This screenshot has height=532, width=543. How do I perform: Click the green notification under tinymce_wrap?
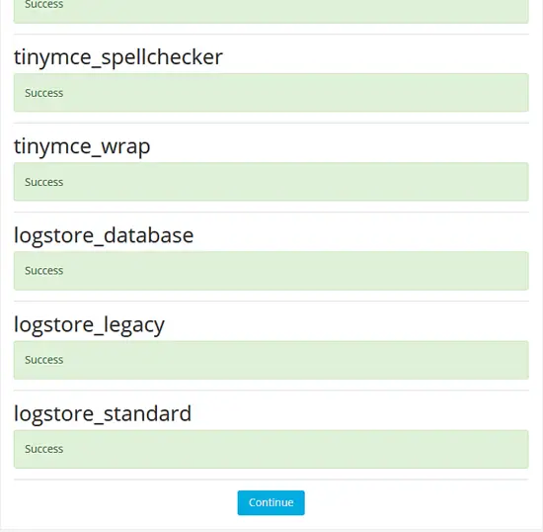(271, 182)
